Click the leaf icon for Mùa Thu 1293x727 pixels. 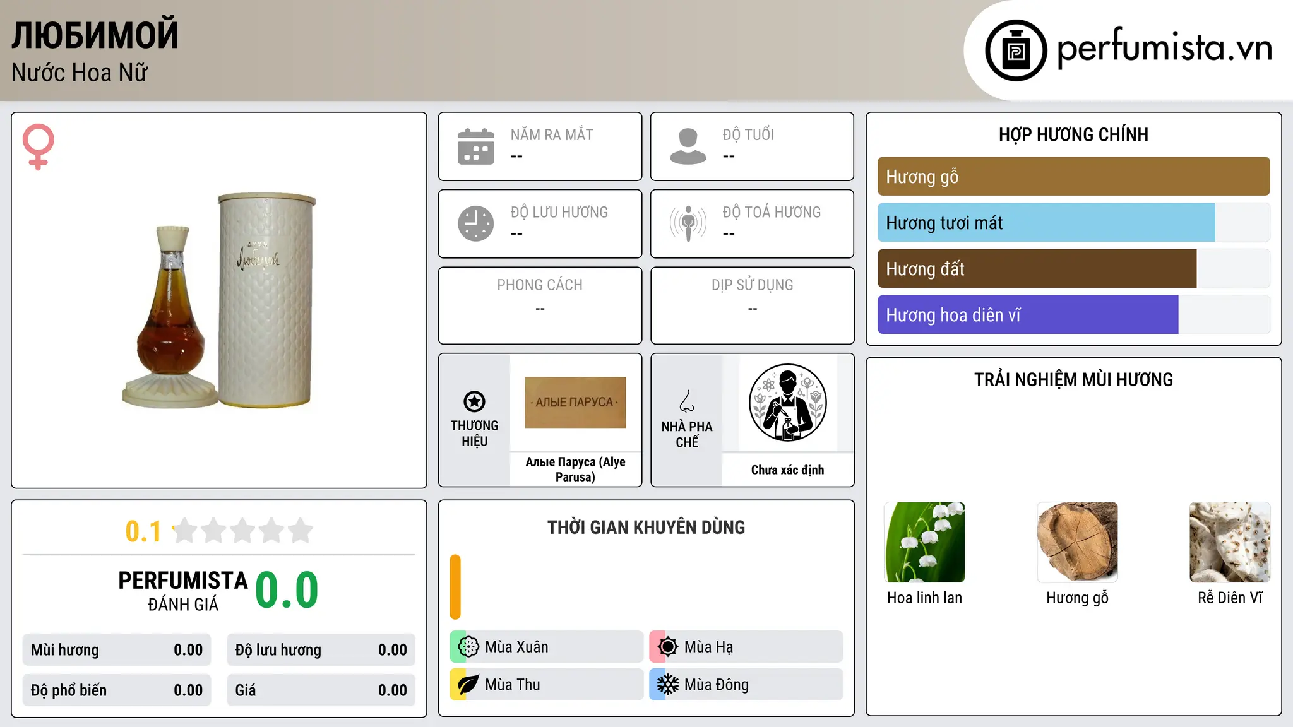(468, 685)
